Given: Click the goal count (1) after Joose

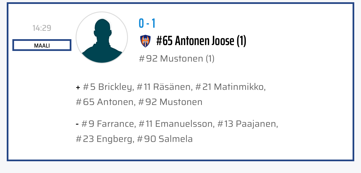Looking at the screenshot, I should click(x=241, y=41).
